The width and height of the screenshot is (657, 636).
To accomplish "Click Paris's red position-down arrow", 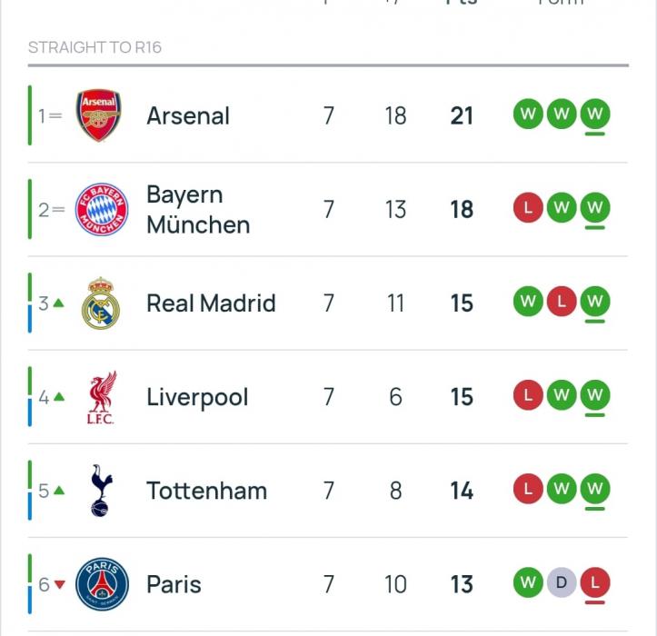I will click(60, 585).
